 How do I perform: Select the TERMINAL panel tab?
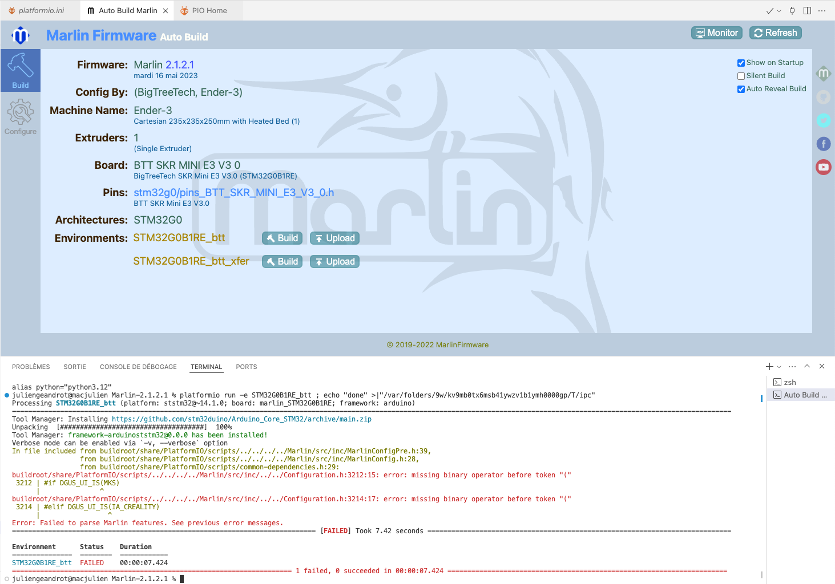pos(206,367)
